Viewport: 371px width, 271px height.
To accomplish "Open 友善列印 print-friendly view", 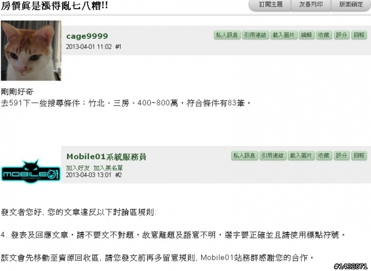I will (x=311, y=4).
